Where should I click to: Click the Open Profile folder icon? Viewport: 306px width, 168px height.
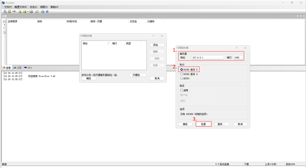point(24,12)
